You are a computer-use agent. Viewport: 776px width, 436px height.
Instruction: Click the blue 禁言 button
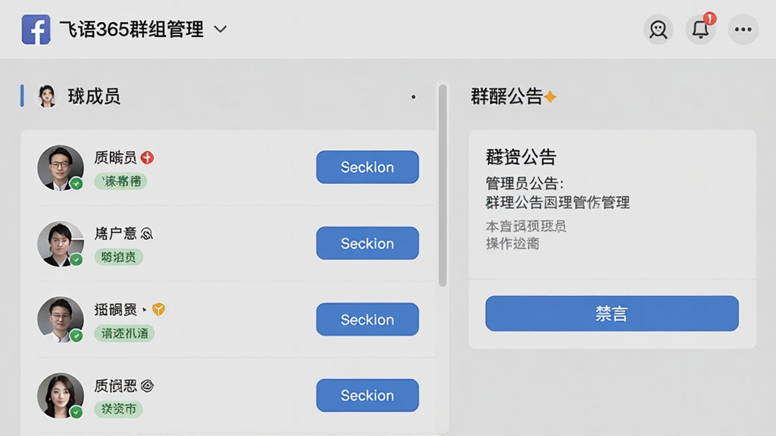[612, 313]
